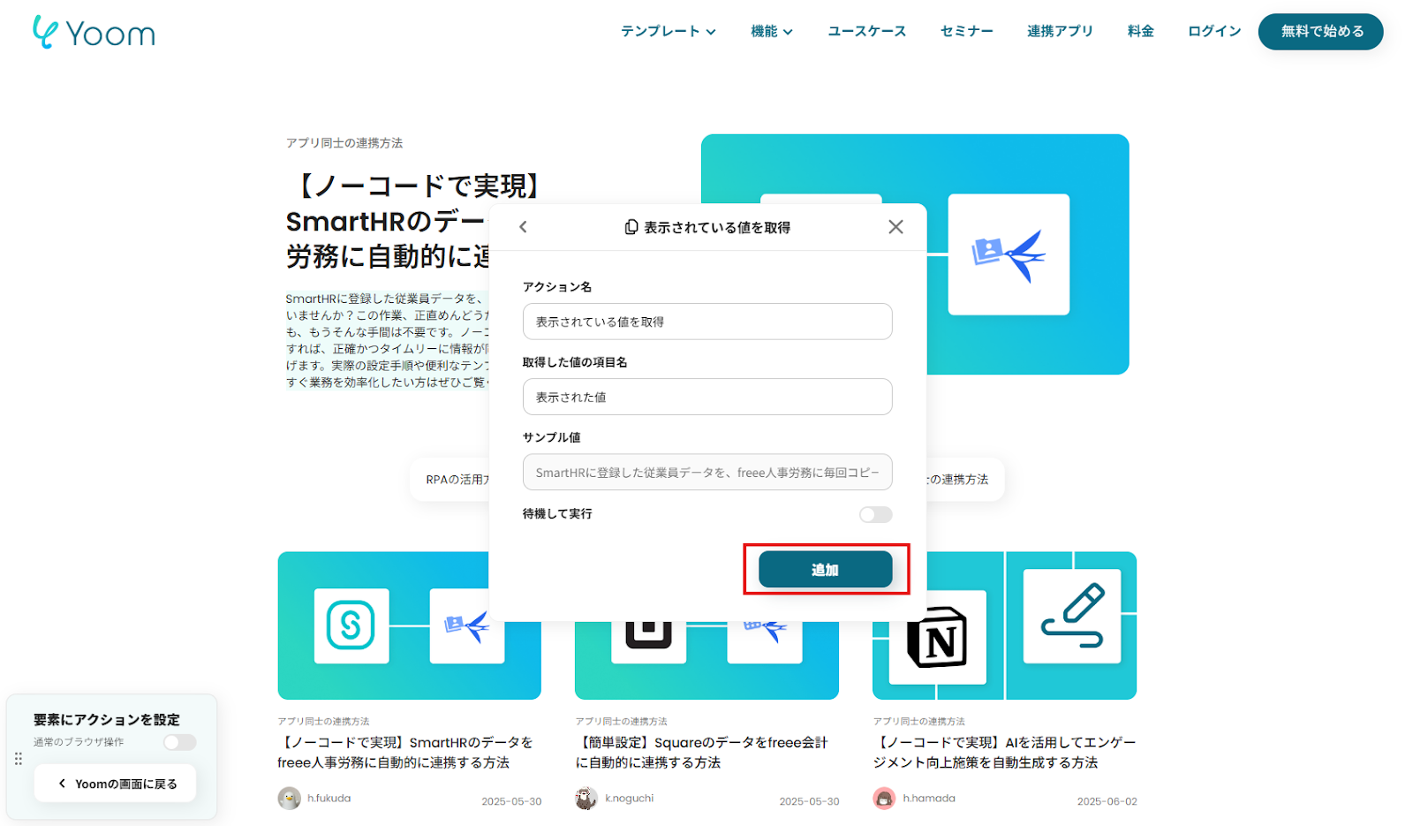Click the copy icon beside dialog title
Screen dimensions: 1413x826
coord(631,227)
